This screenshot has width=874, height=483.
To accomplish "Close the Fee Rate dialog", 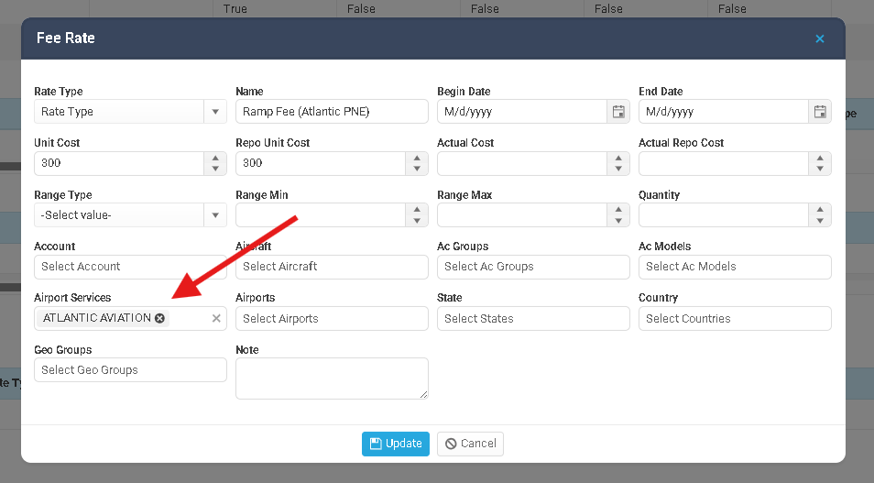I will [819, 38].
